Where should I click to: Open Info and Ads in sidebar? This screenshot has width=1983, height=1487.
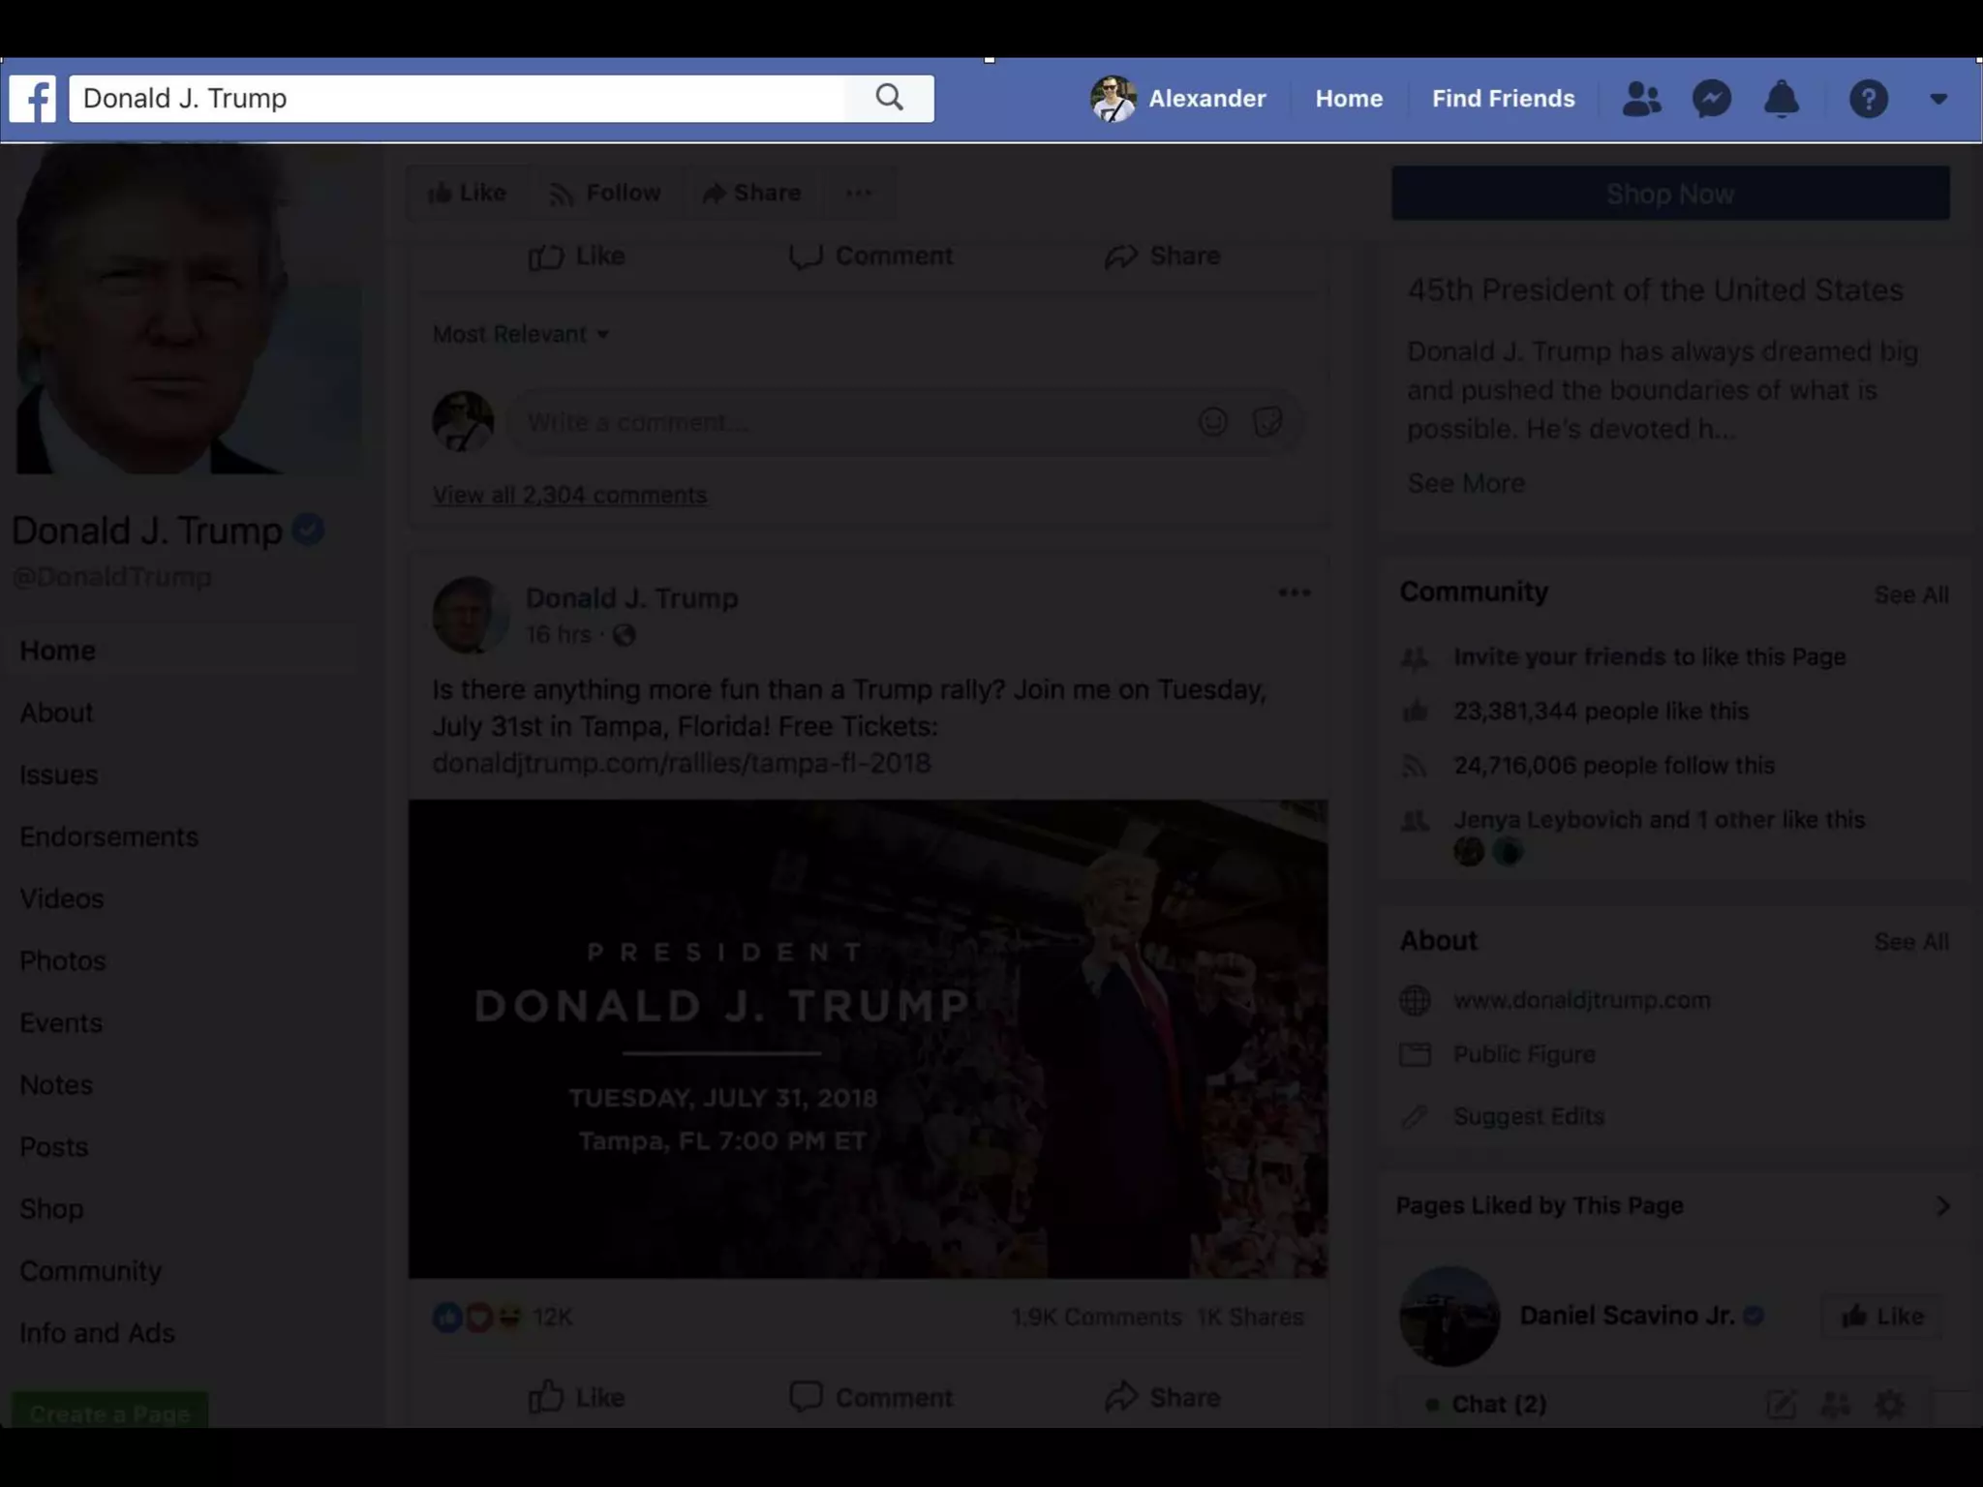coord(97,1333)
